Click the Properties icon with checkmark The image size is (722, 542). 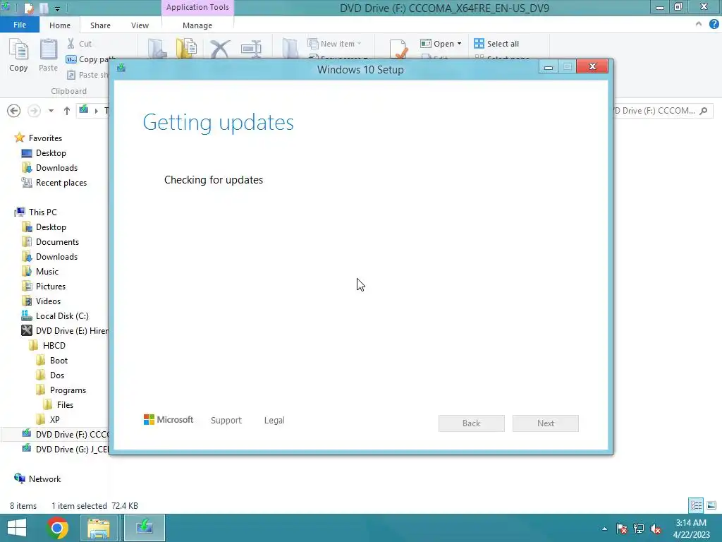coord(398,49)
